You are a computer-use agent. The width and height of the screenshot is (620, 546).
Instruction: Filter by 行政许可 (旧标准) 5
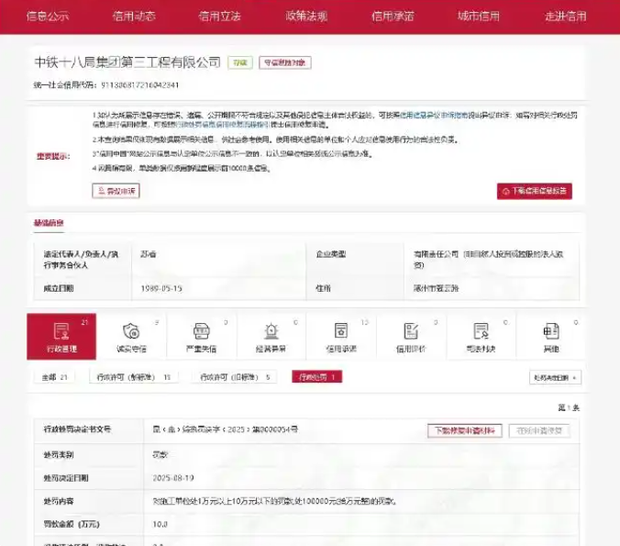[235, 377]
